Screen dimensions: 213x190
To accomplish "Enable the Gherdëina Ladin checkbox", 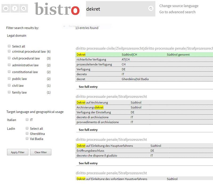I will tap(27, 133).
